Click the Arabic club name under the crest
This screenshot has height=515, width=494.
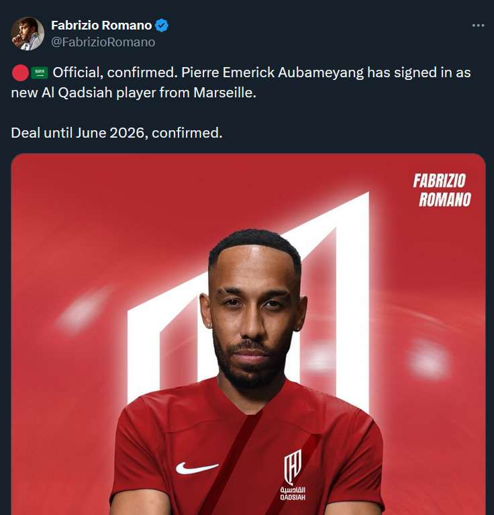(293, 490)
